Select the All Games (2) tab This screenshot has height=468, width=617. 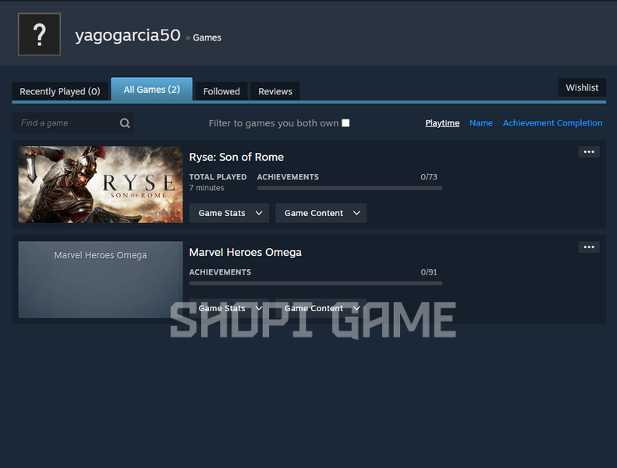pyautogui.click(x=152, y=90)
